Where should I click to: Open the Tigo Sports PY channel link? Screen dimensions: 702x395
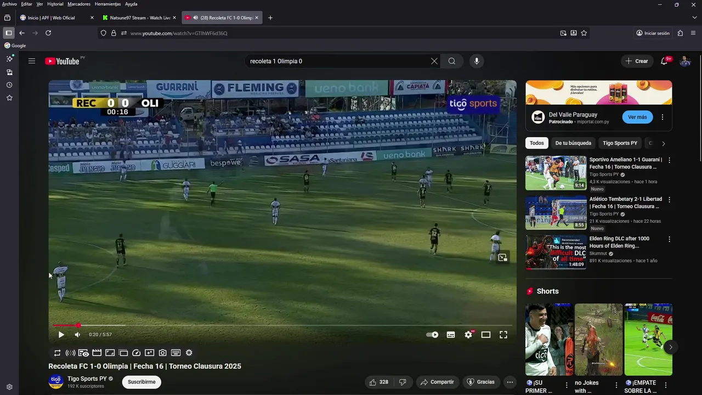click(x=87, y=379)
